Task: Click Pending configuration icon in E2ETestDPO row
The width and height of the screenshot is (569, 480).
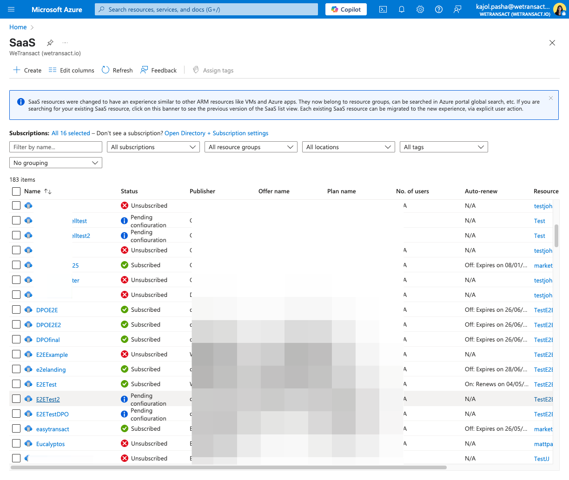Action: click(124, 414)
